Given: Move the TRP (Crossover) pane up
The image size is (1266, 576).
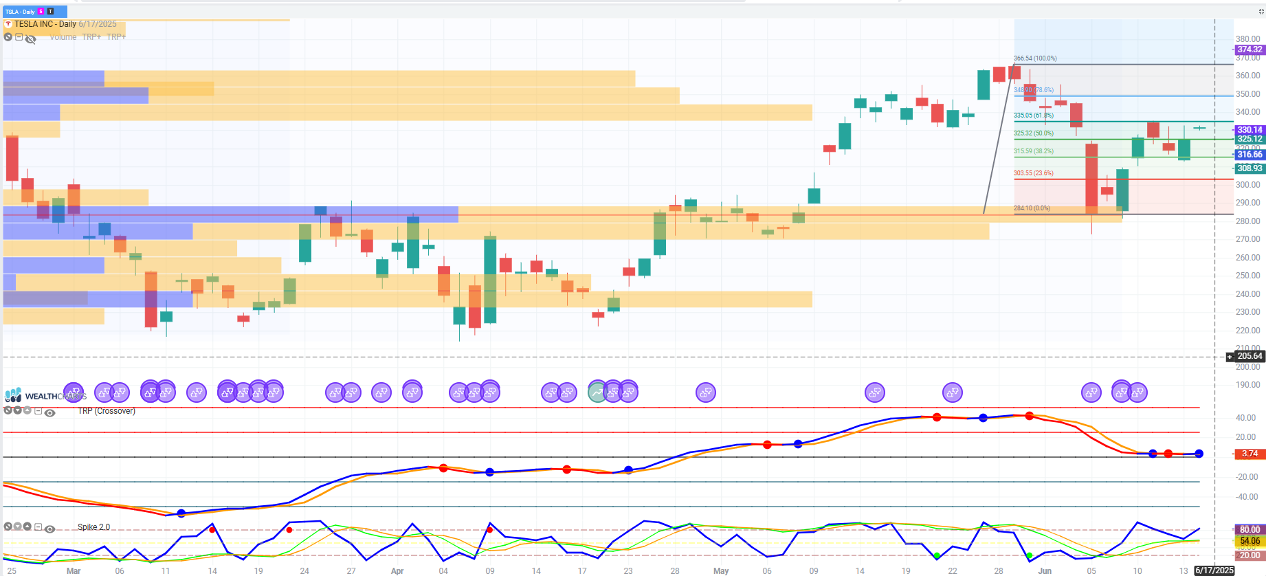Looking at the screenshot, I should (x=27, y=410).
